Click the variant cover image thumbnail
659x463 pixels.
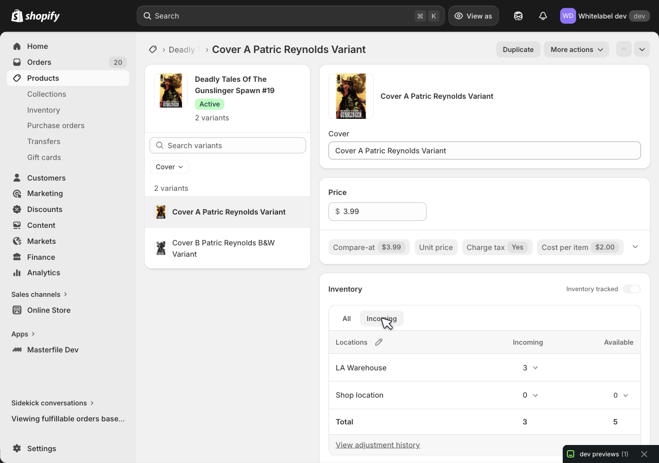(351, 96)
